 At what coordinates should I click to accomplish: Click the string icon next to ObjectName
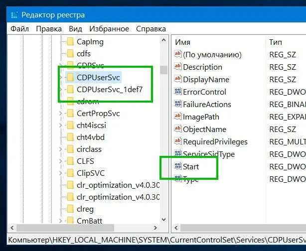pos(178,129)
